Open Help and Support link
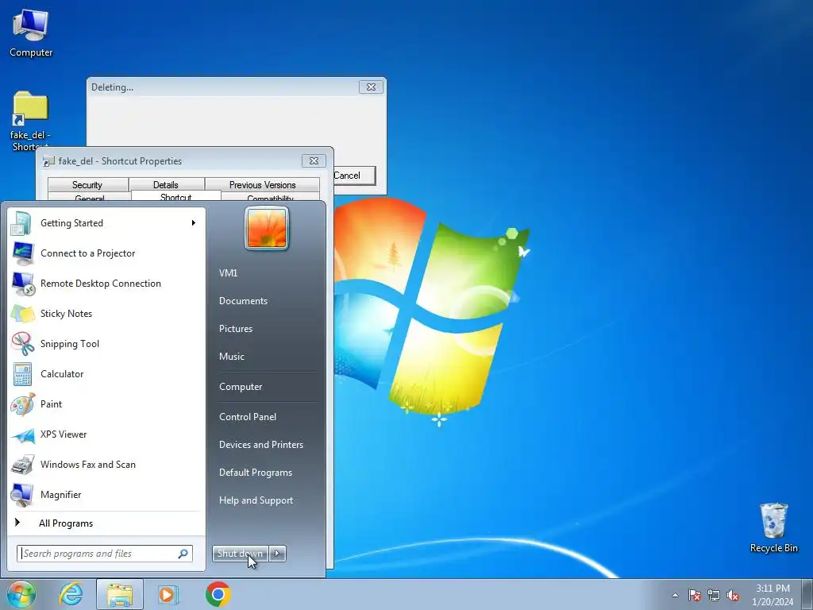813x610 pixels. (256, 500)
